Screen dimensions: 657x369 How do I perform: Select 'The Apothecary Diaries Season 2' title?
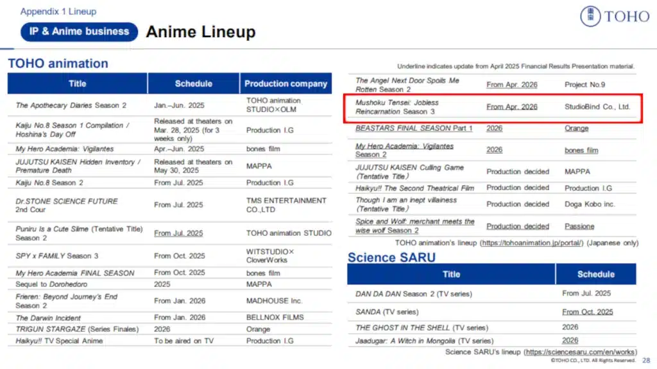click(x=71, y=106)
